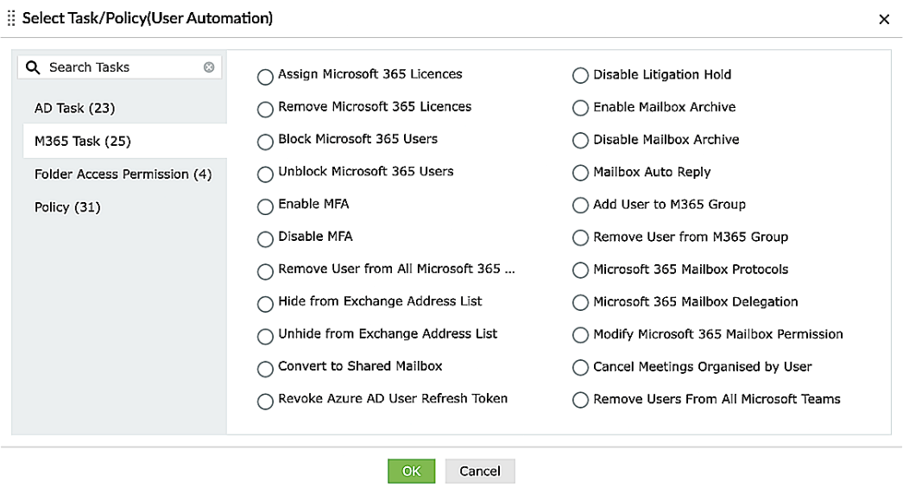The image size is (903, 494).
Task: Confirm selection with the OK button
Action: [x=411, y=471]
